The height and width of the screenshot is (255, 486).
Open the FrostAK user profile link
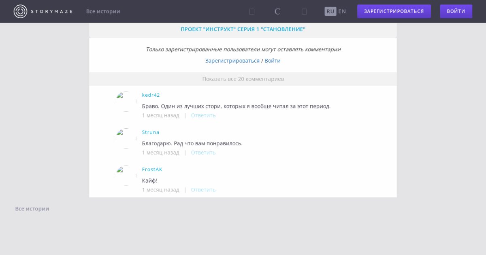(152, 170)
